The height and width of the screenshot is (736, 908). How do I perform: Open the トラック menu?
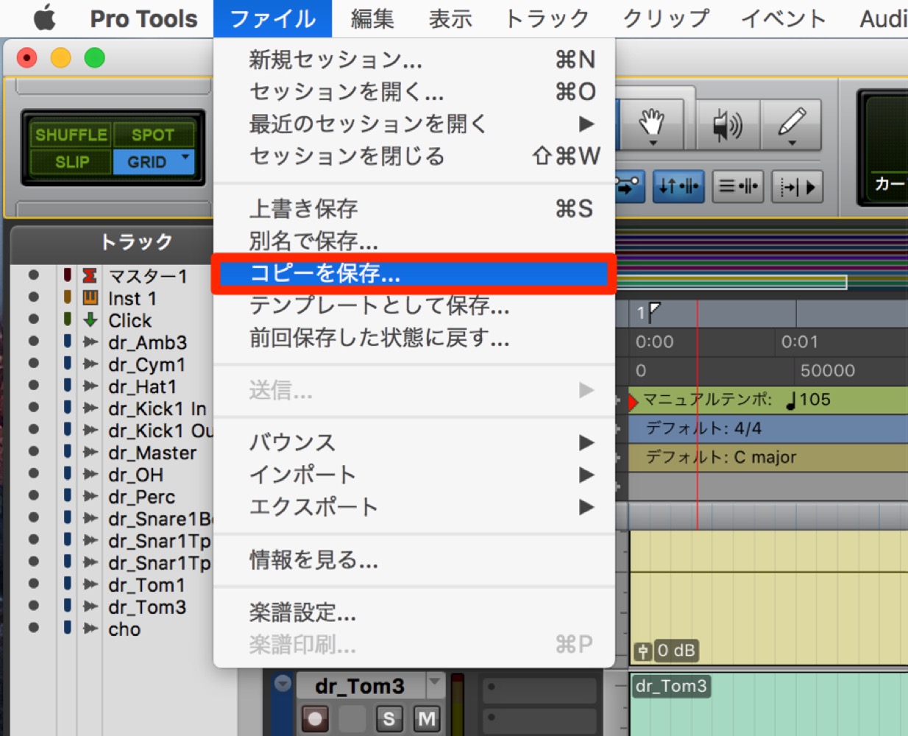[547, 18]
